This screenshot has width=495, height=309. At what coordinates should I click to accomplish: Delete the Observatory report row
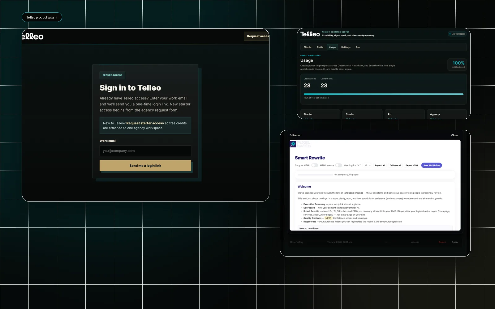442,242
